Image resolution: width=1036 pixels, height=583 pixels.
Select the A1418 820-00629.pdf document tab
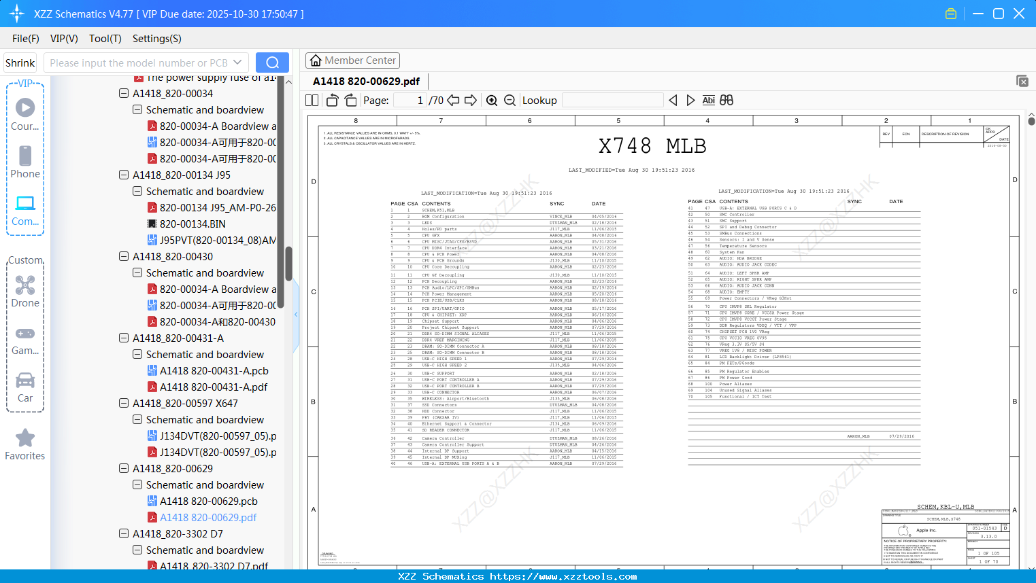point(366,82)
